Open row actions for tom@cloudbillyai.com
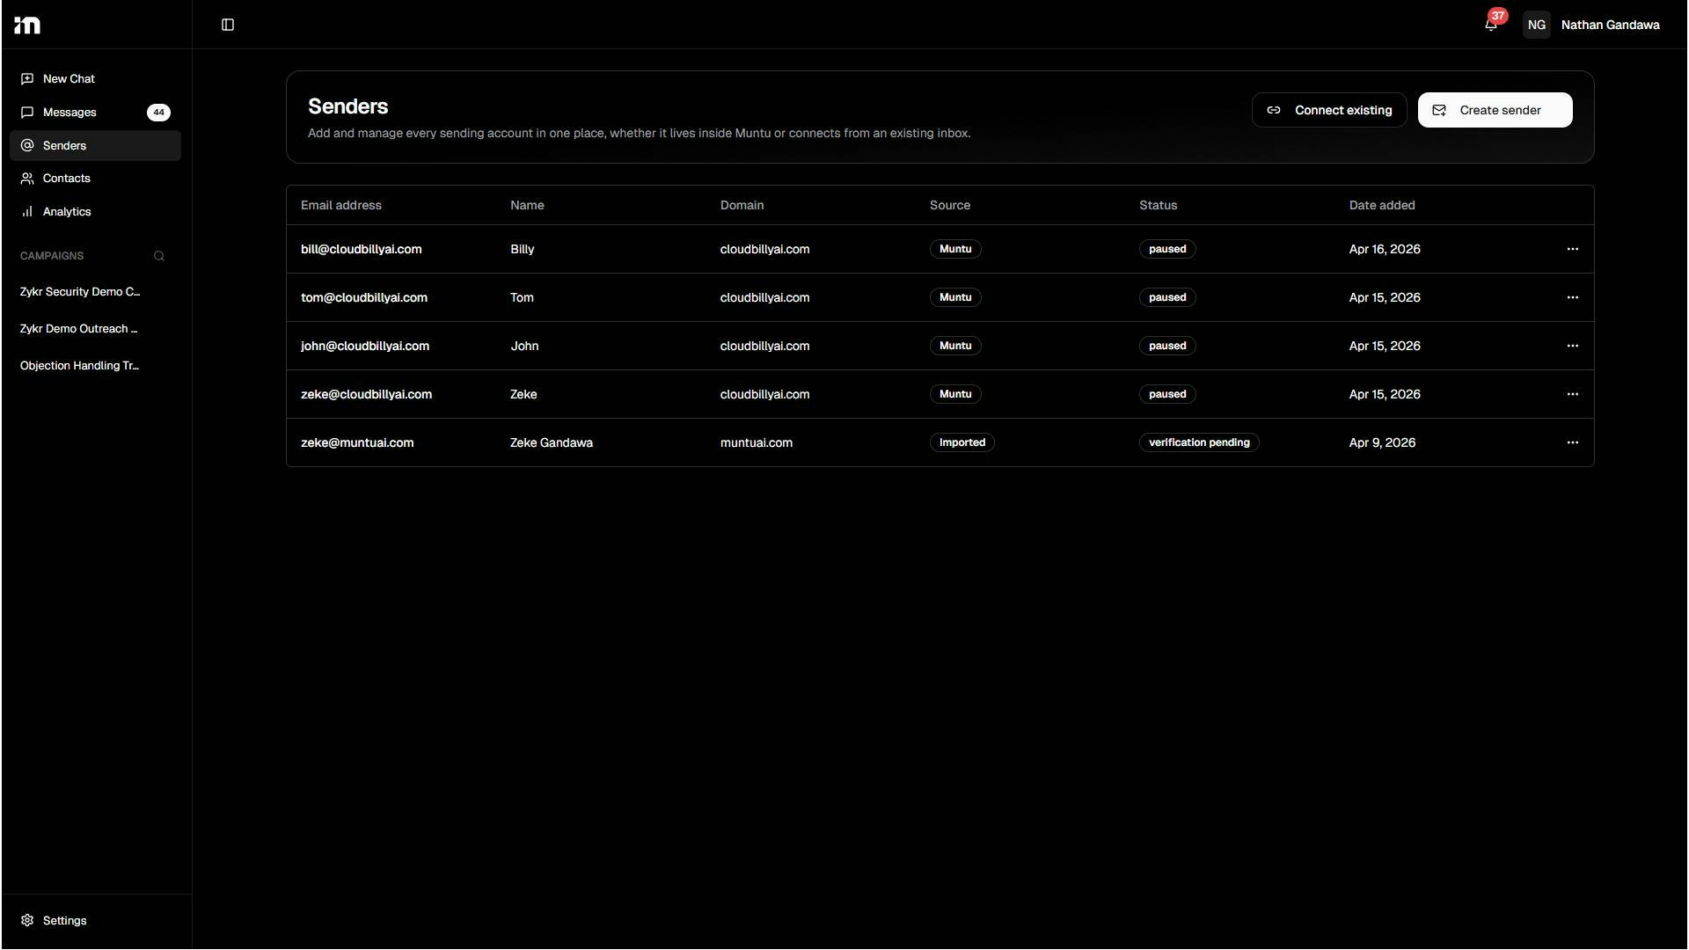The width and height of the screenshot is (1689, 950). 1573,298
